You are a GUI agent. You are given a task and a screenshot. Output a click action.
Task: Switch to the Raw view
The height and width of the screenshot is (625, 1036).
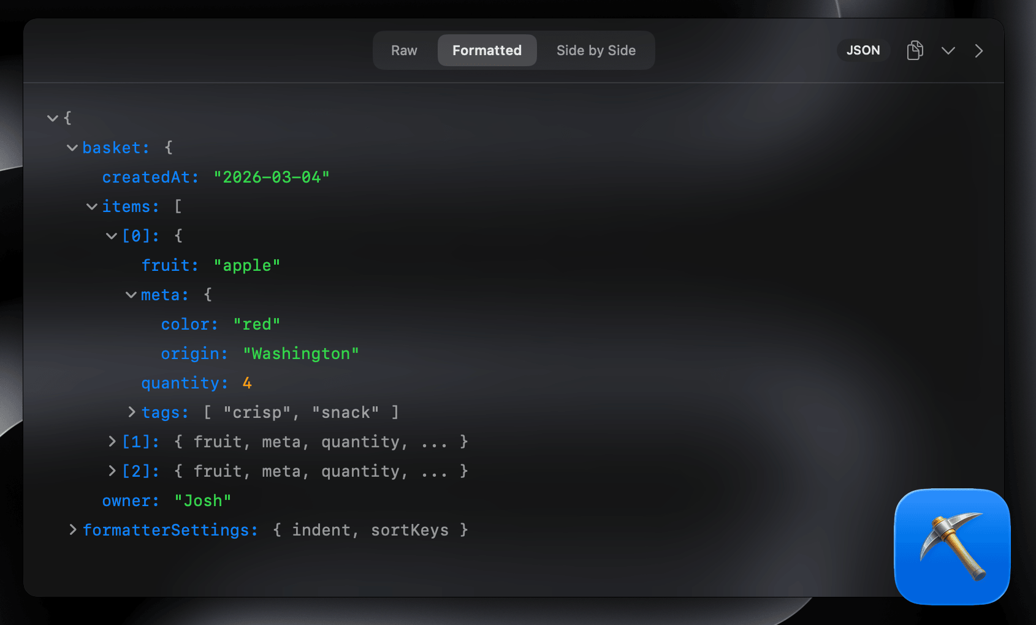tap(404, 50)
